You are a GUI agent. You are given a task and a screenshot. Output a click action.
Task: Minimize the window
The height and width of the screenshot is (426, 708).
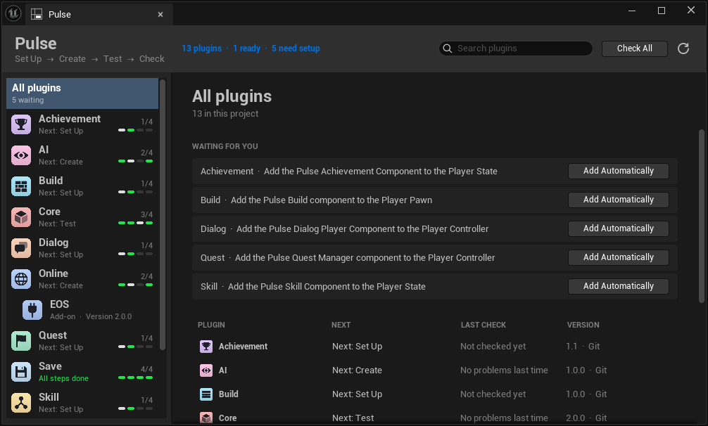pyautogui.click(x=632, y=11)
